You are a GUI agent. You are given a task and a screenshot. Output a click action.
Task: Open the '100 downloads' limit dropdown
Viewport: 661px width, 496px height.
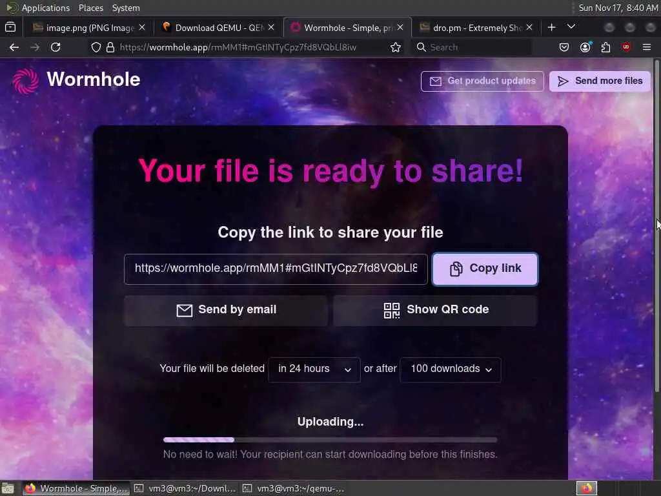pos(450,369)
